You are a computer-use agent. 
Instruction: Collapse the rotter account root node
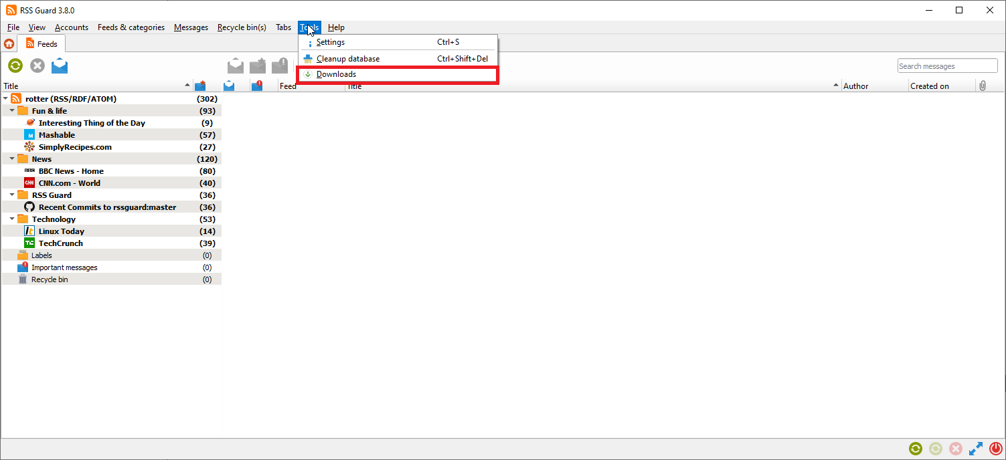[5, 99]
